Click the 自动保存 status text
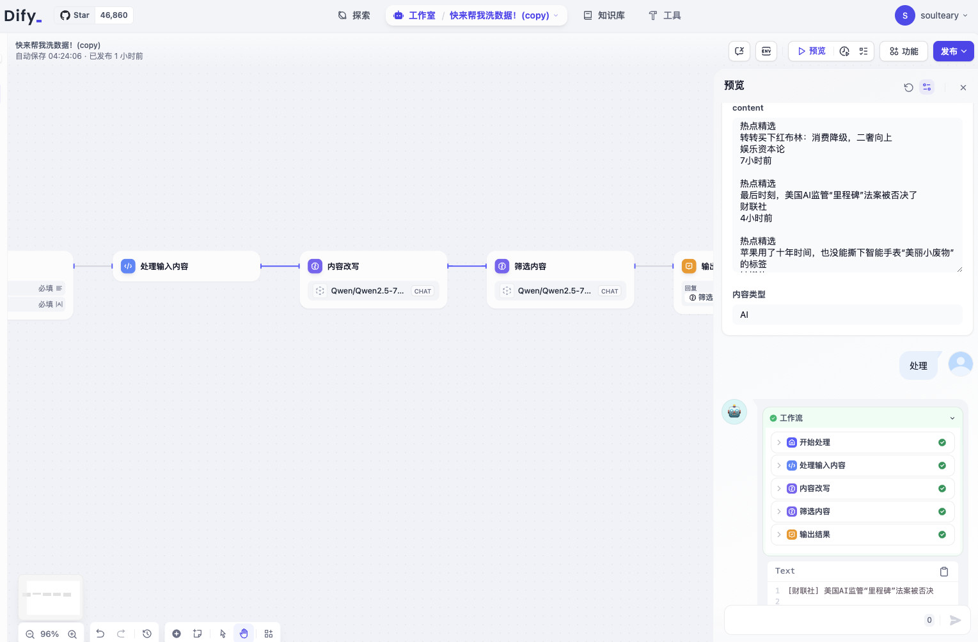This screenshot has width=978, height=642. coord(79,56)
